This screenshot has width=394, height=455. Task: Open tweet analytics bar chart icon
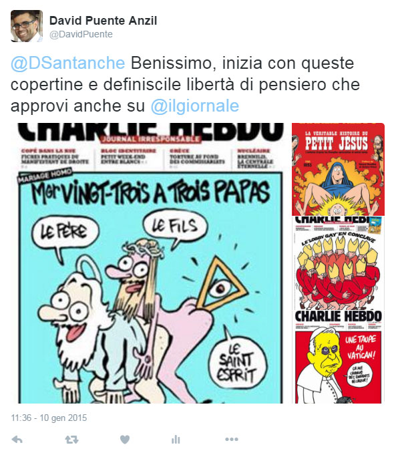[x=176, y=440]
